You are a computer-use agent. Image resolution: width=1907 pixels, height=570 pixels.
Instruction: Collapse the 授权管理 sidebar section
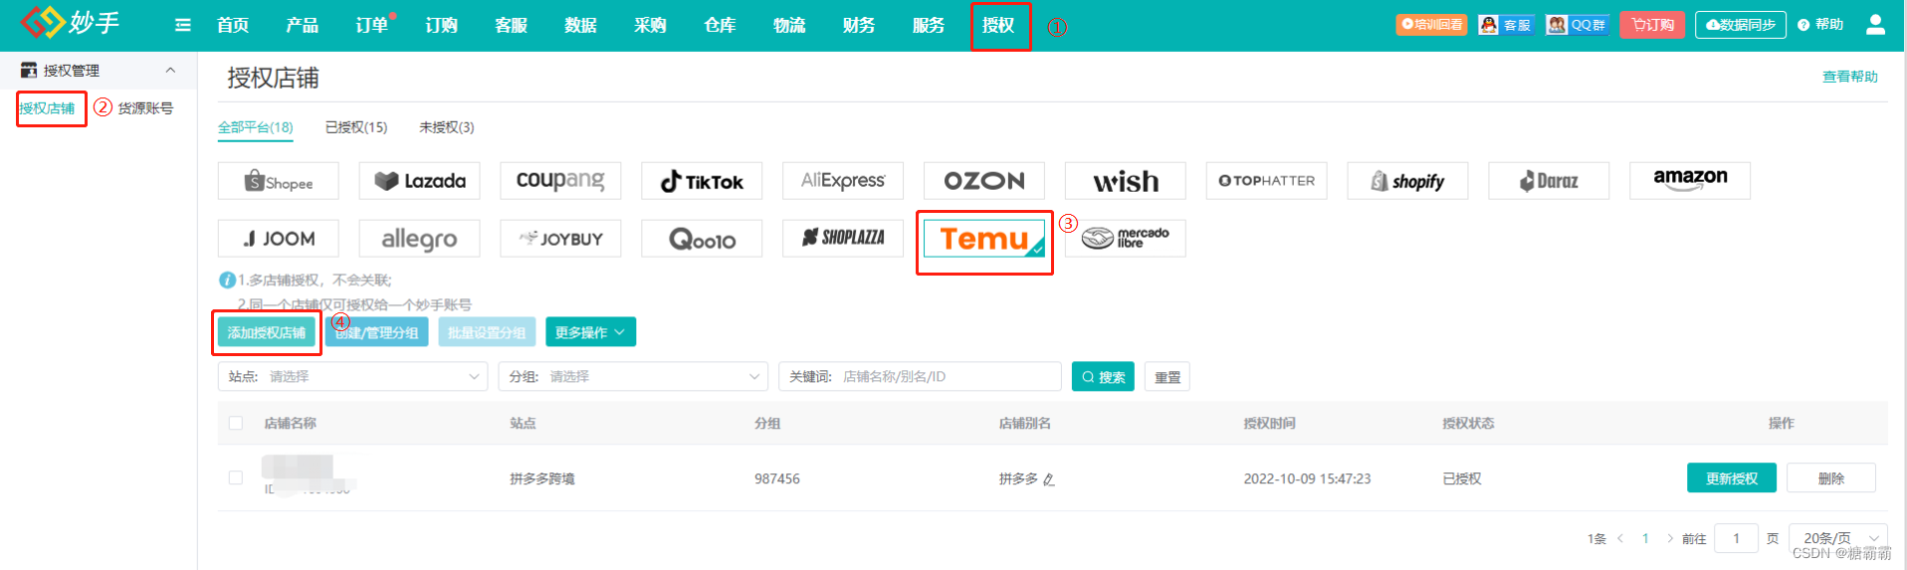click(170, 71)
